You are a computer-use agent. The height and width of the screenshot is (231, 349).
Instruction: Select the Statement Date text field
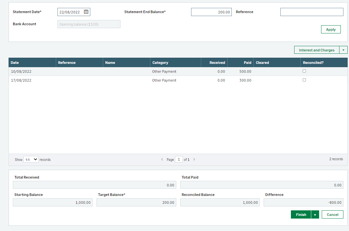point(70,12)
